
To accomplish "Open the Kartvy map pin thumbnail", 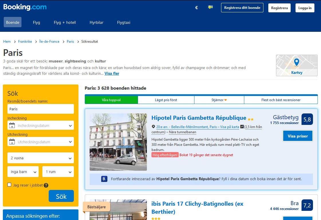I will click(296, 65).
